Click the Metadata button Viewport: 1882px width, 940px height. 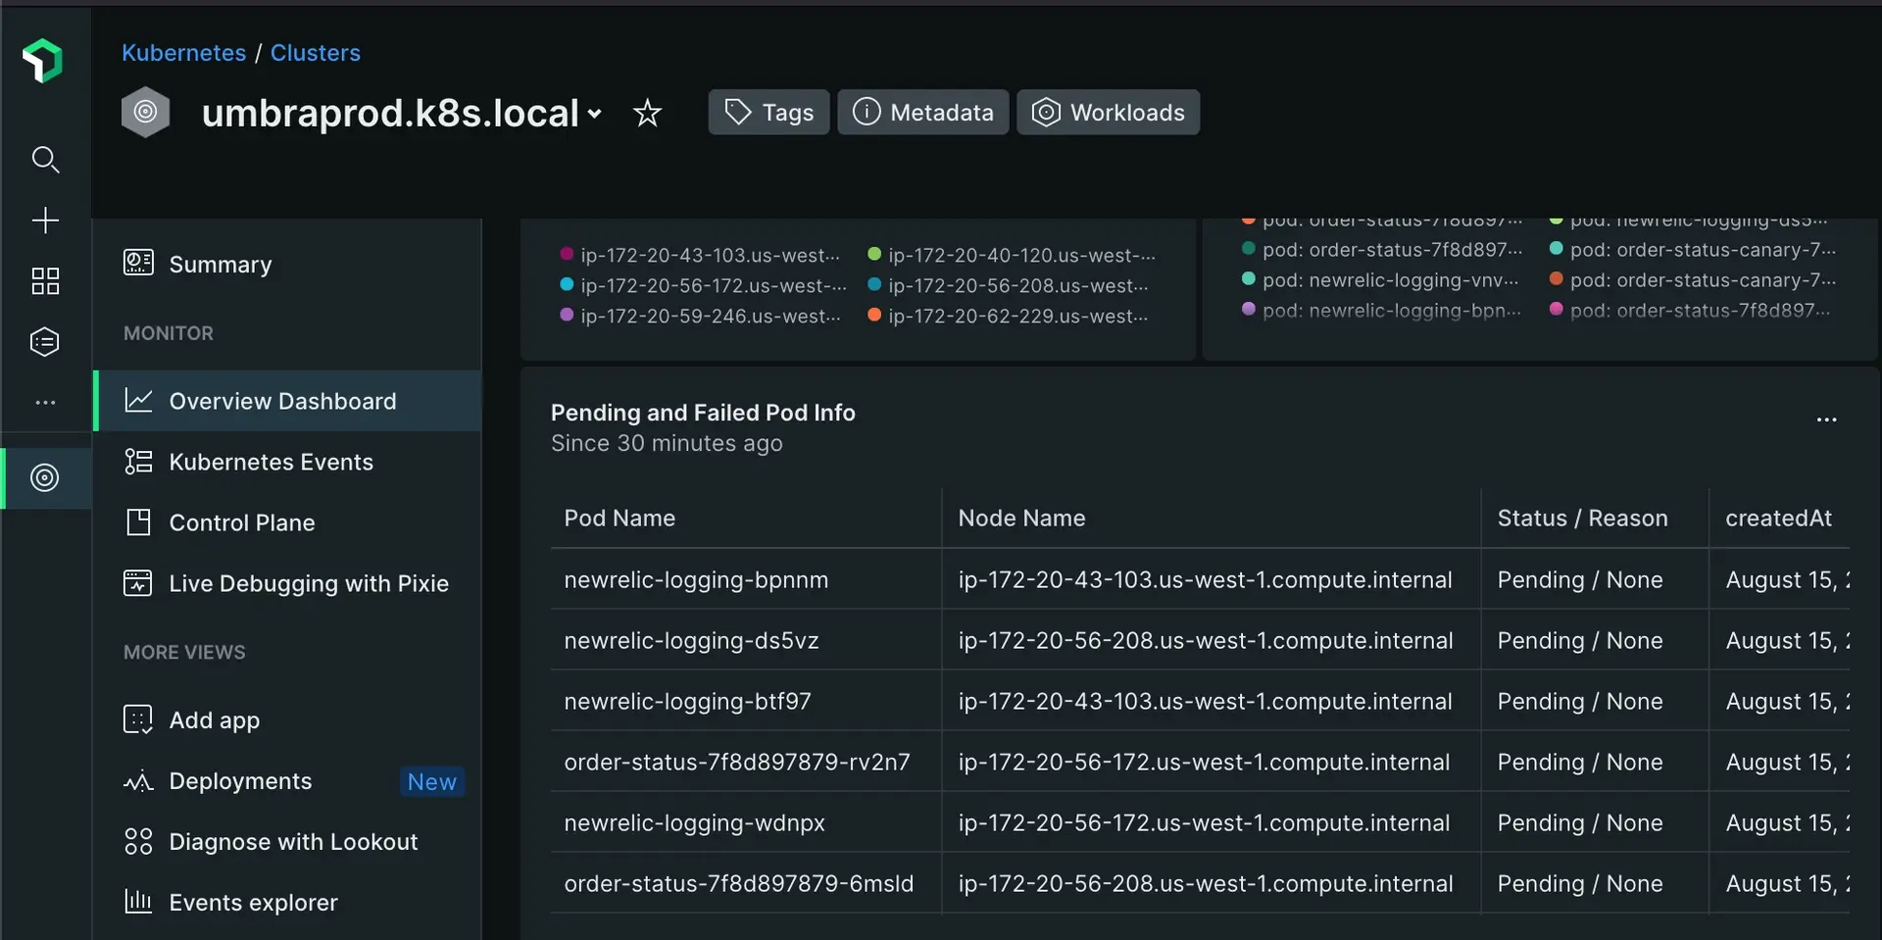(922, 113)
